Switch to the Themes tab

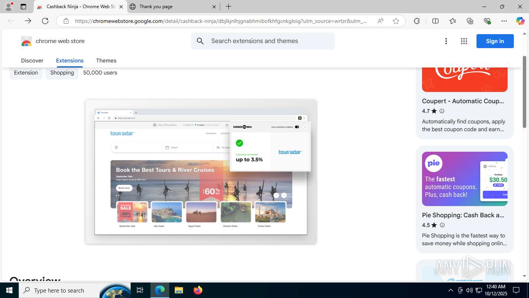coord(106,61)
